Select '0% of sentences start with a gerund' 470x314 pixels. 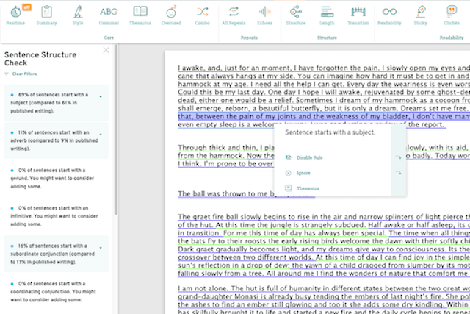(57, 178)
